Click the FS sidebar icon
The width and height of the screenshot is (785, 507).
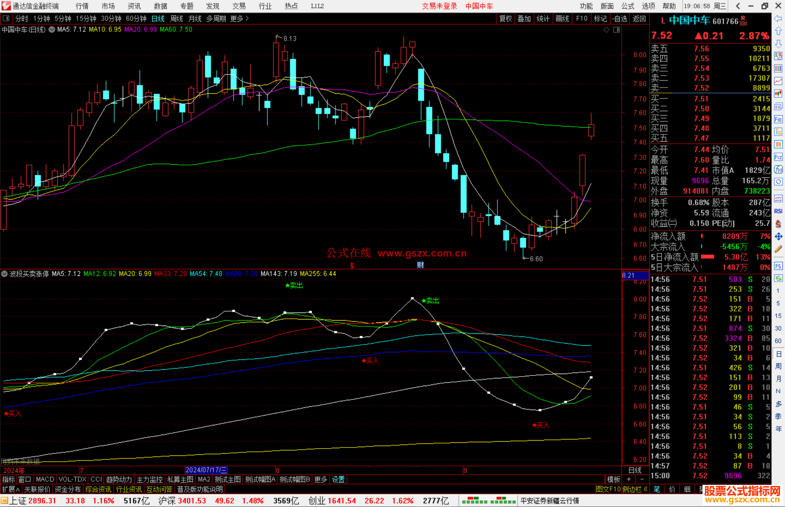778,266
